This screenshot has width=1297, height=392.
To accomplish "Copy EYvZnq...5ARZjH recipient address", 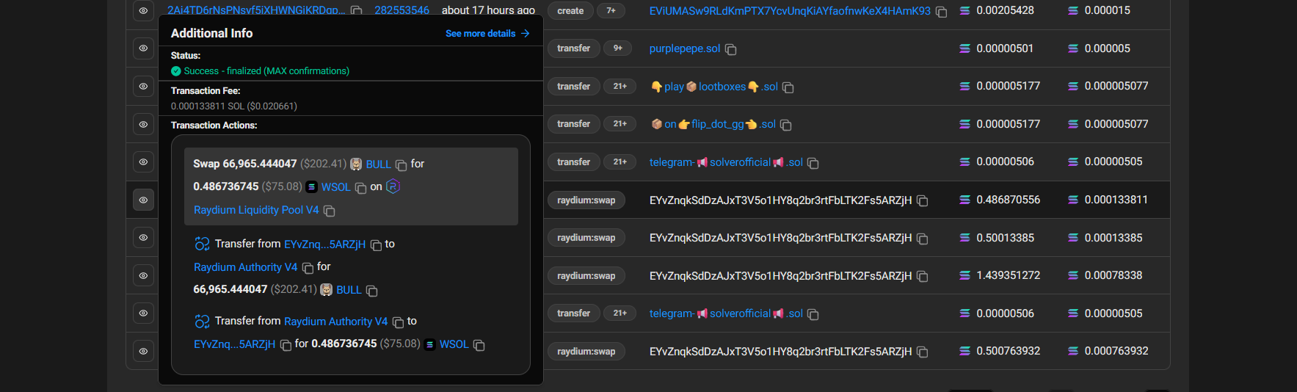I will pos(286,345).
